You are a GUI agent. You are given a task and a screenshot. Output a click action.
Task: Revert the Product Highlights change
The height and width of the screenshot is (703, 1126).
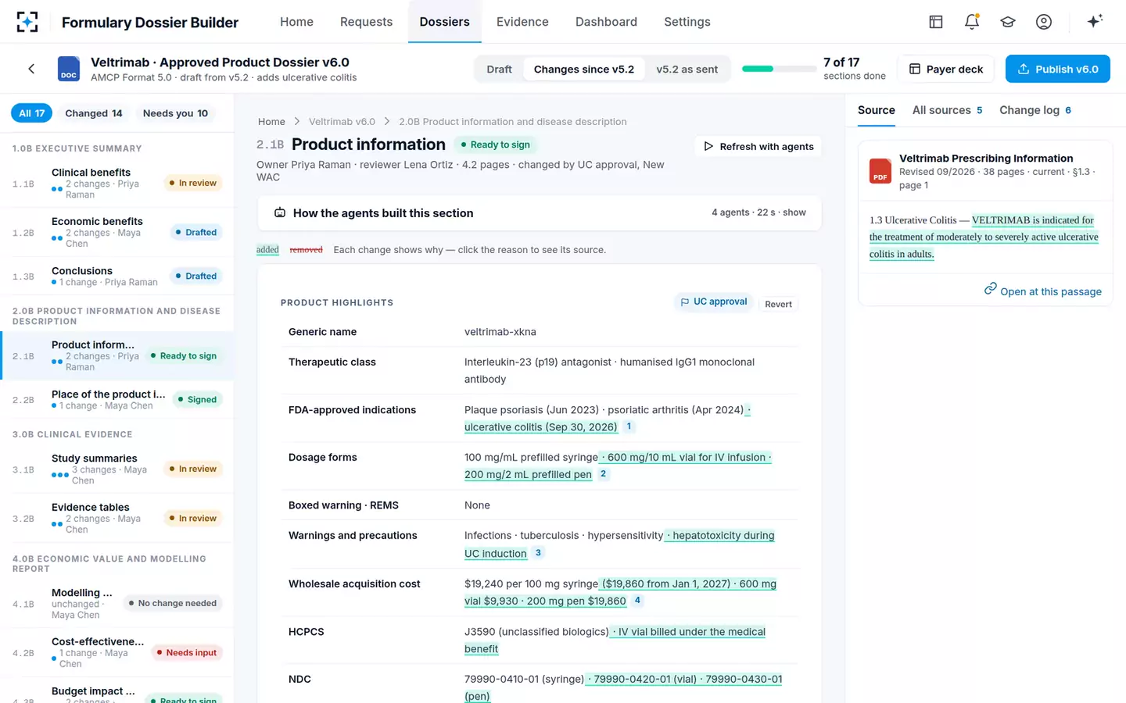pos(778,304)
